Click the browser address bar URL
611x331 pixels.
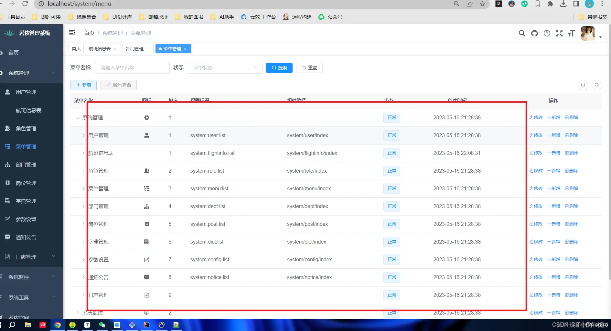(x=79, y=4)
